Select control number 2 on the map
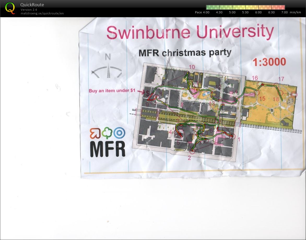 (x=189, y=158)
